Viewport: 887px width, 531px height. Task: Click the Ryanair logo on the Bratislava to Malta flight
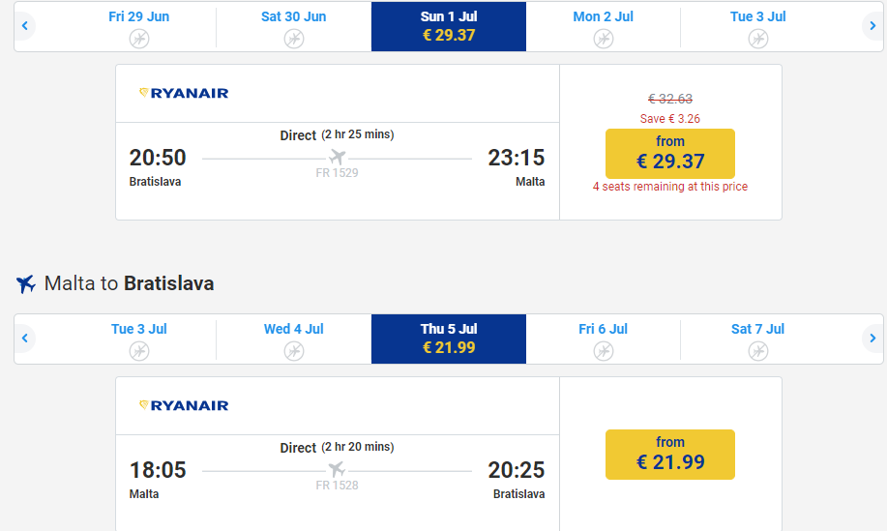(184, 93)
